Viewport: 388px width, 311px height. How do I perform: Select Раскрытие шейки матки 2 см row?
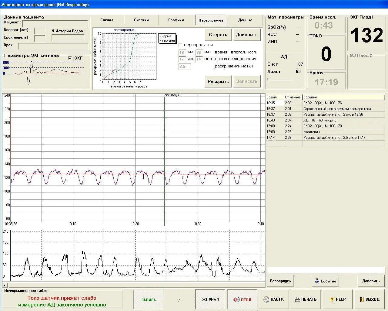click(x=325, y=114)
